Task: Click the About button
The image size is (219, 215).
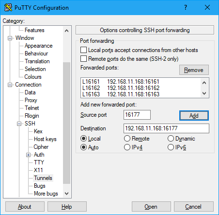Action: point(25,207)
